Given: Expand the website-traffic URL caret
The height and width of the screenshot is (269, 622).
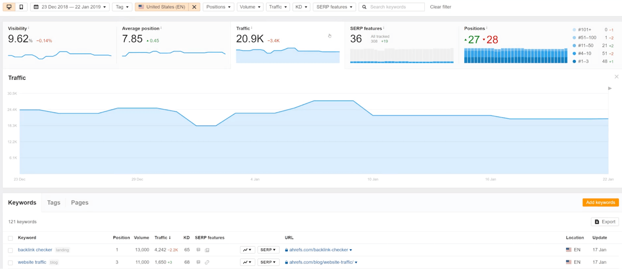Looking at the screenshot, I should tap(356, 263).
